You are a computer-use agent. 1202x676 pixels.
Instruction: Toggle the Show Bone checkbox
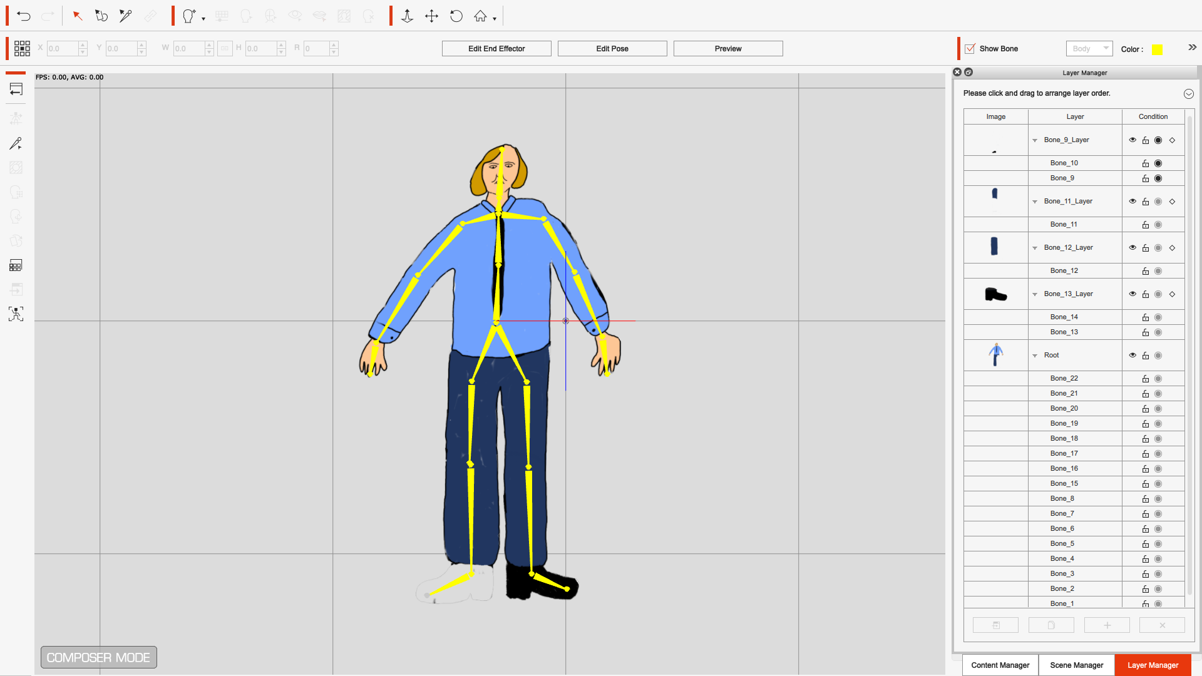coord(970,49)
